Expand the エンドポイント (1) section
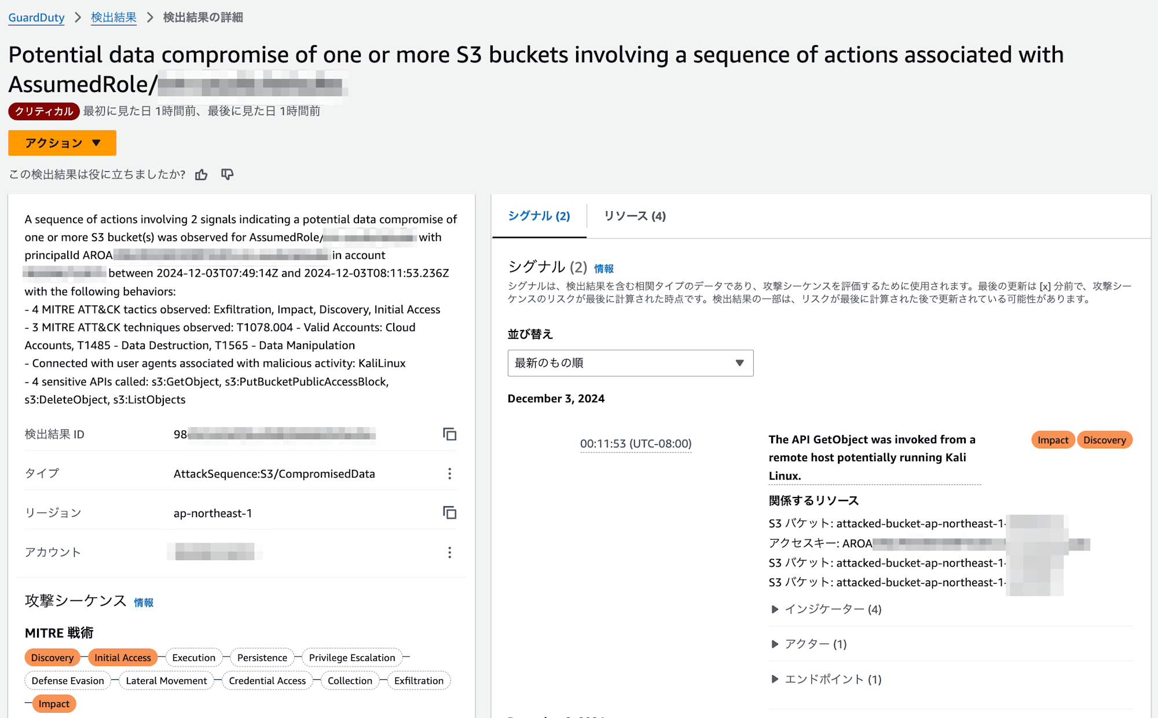 827,679
